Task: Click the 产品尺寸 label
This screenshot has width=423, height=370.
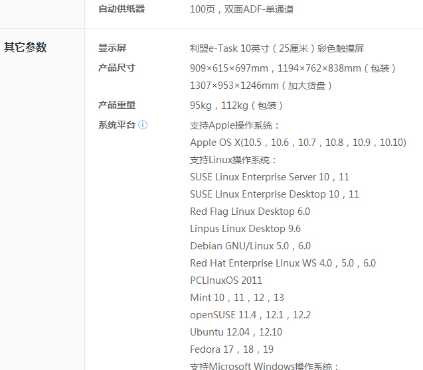Action: pos(117,68)
